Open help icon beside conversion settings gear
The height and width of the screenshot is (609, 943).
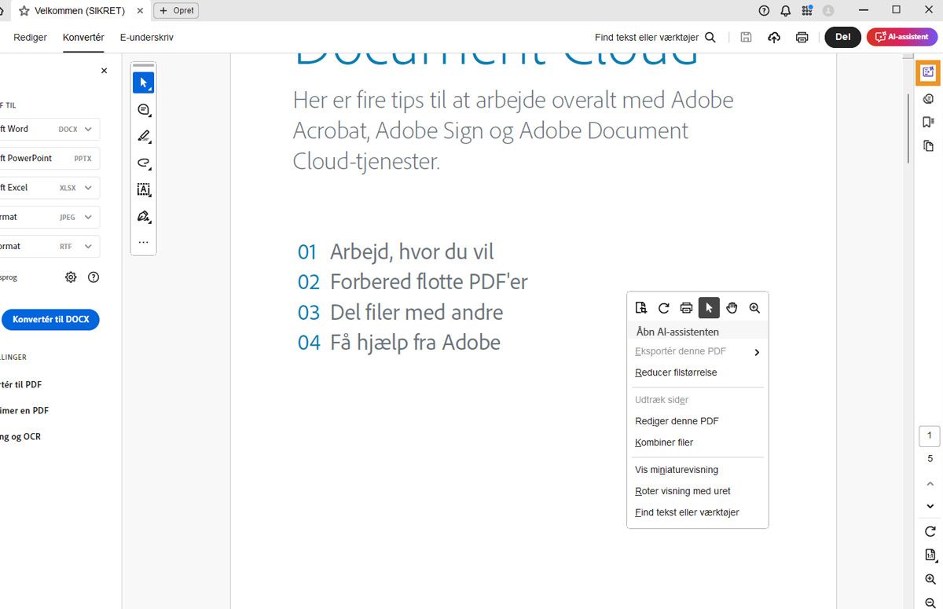(x=94, y=277)
